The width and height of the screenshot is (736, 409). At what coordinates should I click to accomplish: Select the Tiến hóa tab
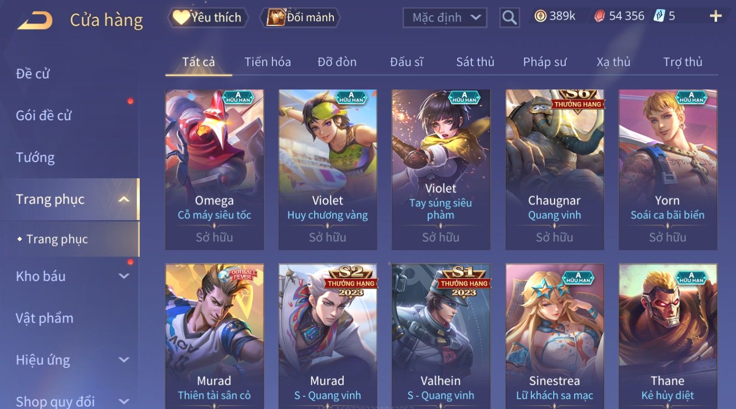point(267,62)
